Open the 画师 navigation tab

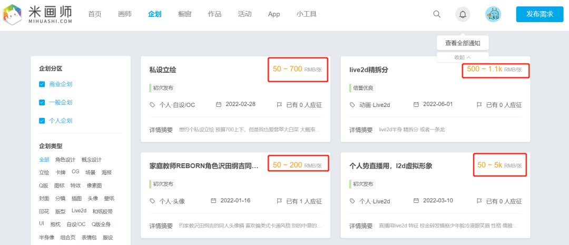[x=125, y=14]
